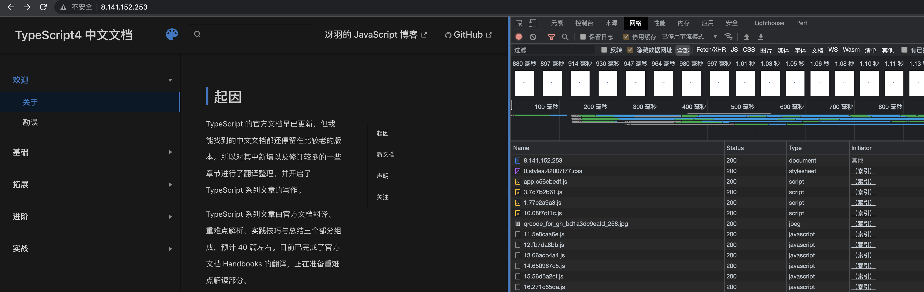The image size is (924, 292).
Task: Import HAR file with the upload arrow
Action: click(x=746, y=37)
